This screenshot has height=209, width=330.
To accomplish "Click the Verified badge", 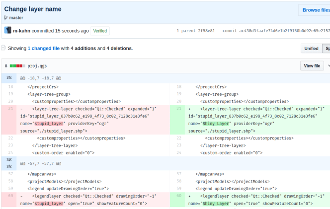I will [x=100, y=31].
